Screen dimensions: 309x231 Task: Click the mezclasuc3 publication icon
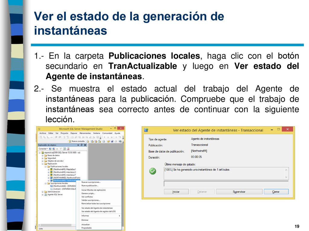(x=51, y=172)
